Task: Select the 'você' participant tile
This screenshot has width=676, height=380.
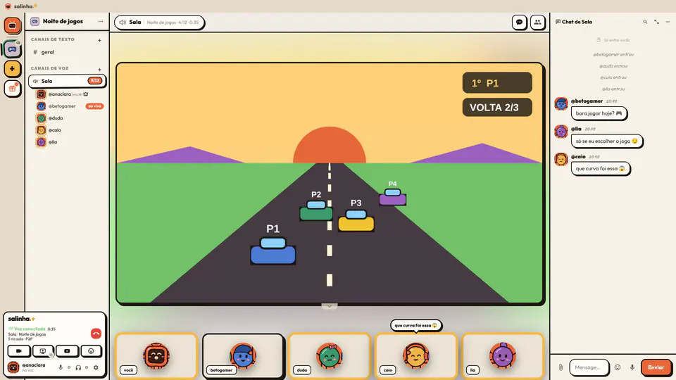Action: 156,355
